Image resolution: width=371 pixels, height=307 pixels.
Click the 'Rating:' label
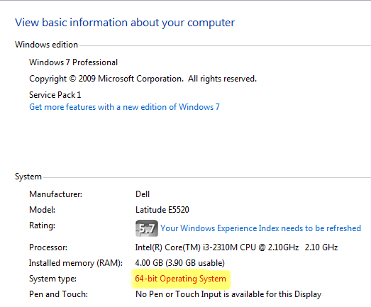click(42, 225)
